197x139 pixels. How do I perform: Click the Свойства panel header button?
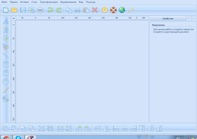(168, 18)
